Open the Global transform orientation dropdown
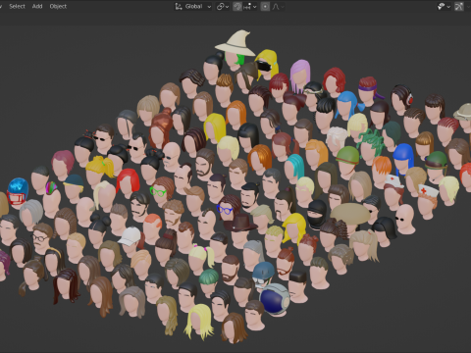Image resolution: width=471 pixels, height=353 pixels. click(193, 6)
